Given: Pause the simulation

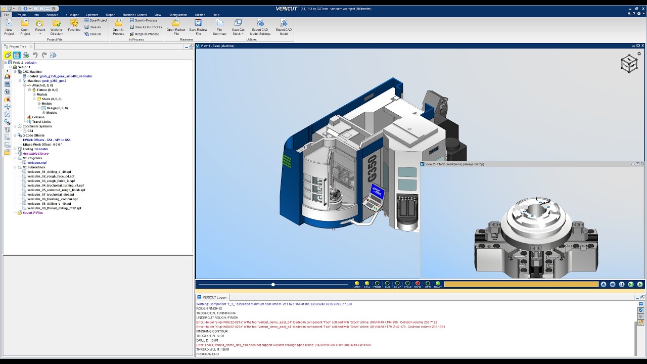Looking at the screenshot, I should [622, 285].
